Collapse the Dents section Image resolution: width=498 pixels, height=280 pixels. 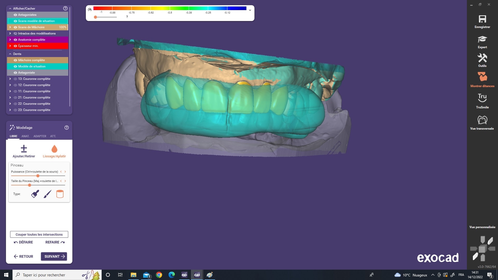pos(10,54)
